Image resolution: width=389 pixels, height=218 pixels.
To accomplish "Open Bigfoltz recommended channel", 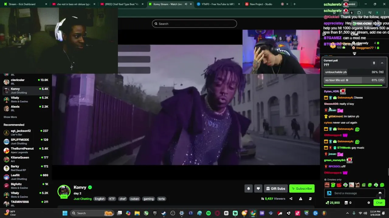I will click(x=26, y=186).
